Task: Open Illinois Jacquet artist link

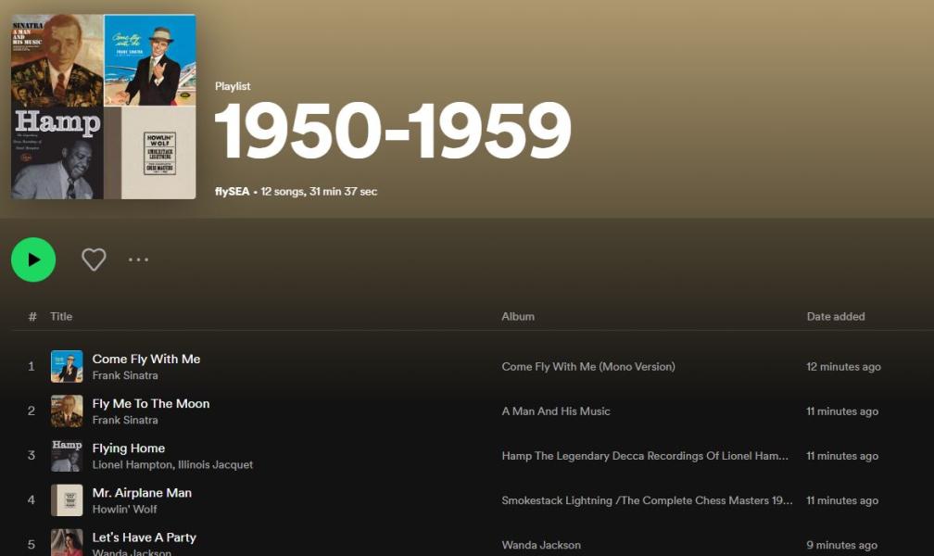Action: pyautogui.click(x=216, y=465)
